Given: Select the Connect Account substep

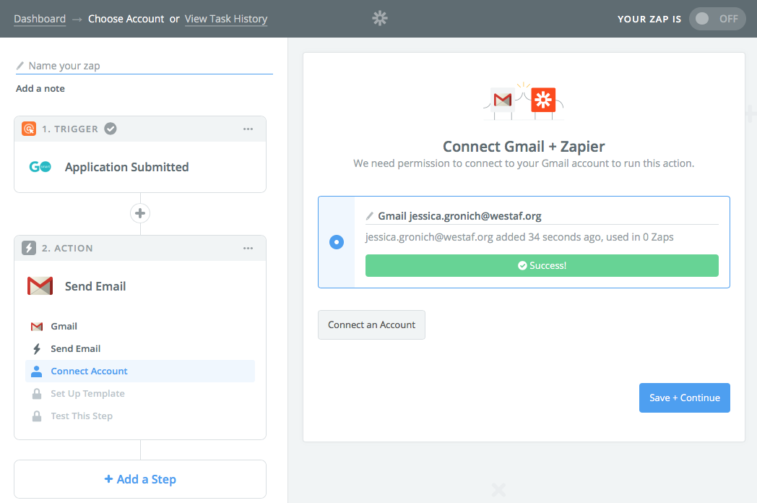Looking at the screenshot, I should 140,371.
